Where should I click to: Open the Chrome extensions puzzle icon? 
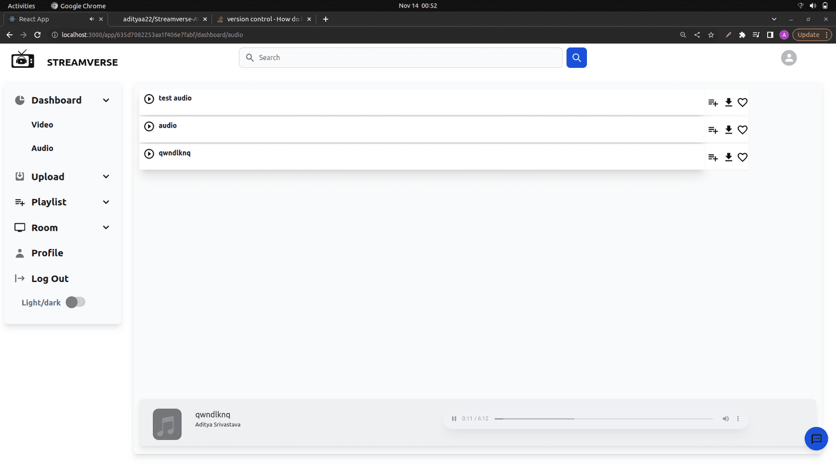[742, 35]
